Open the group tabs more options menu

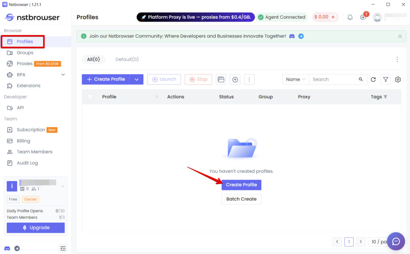(x=397, y=59)
